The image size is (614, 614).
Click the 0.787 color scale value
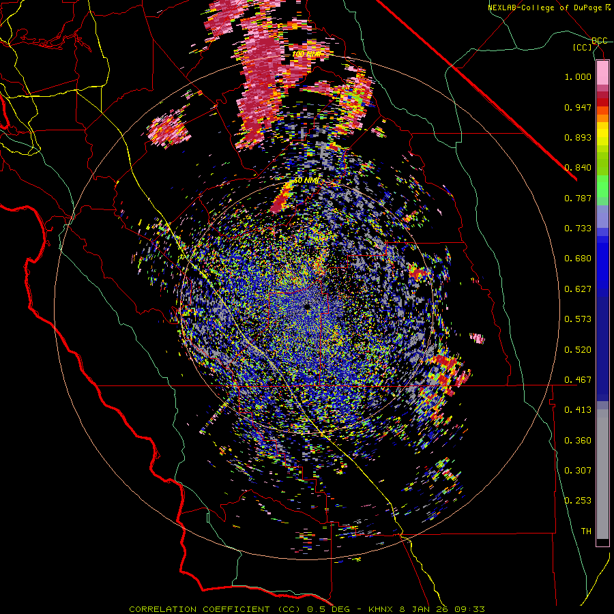578,198
